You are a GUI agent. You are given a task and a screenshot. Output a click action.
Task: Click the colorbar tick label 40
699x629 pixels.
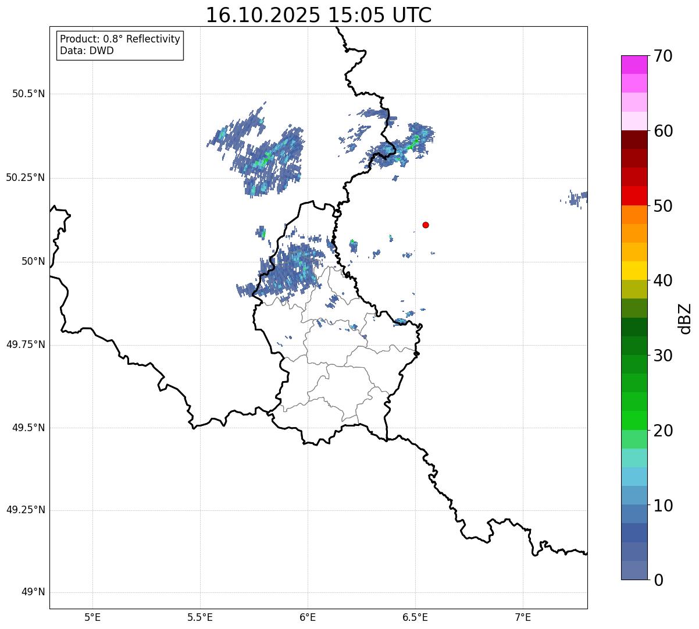[x=663, y=280]
